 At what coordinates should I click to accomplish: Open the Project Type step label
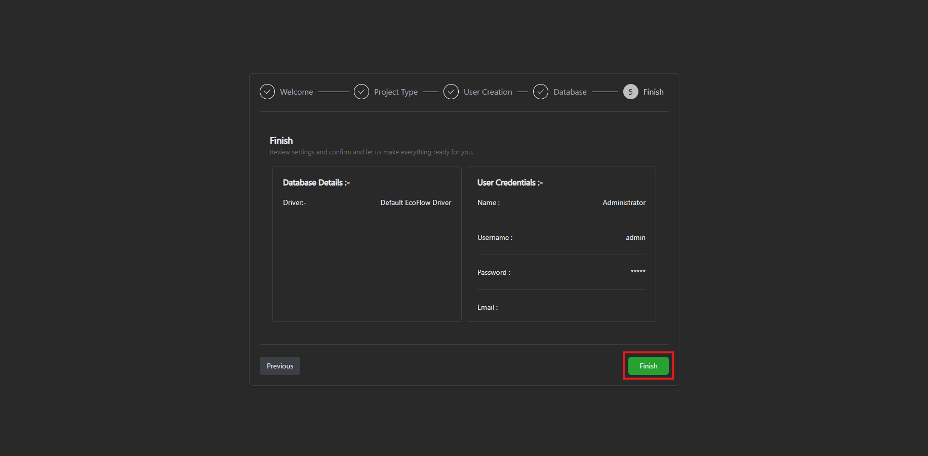click(396, 92)
